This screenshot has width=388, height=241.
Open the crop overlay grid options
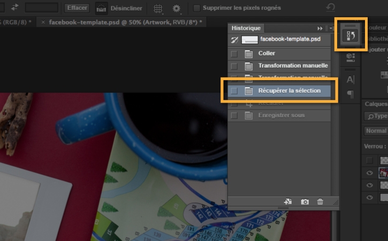[x=158, y=9]
